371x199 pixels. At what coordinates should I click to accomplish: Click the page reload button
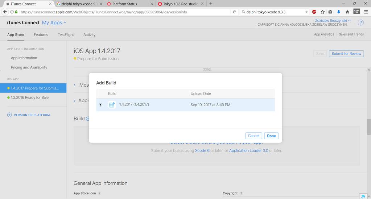click(234, 12)
